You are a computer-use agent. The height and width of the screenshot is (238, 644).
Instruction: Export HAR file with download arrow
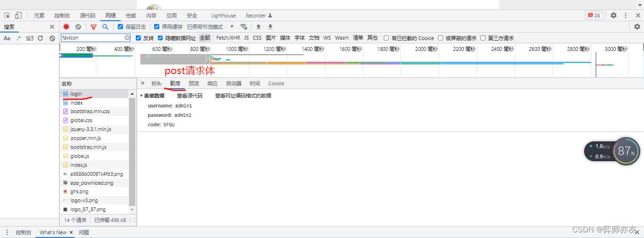click(x=270, y=27)
